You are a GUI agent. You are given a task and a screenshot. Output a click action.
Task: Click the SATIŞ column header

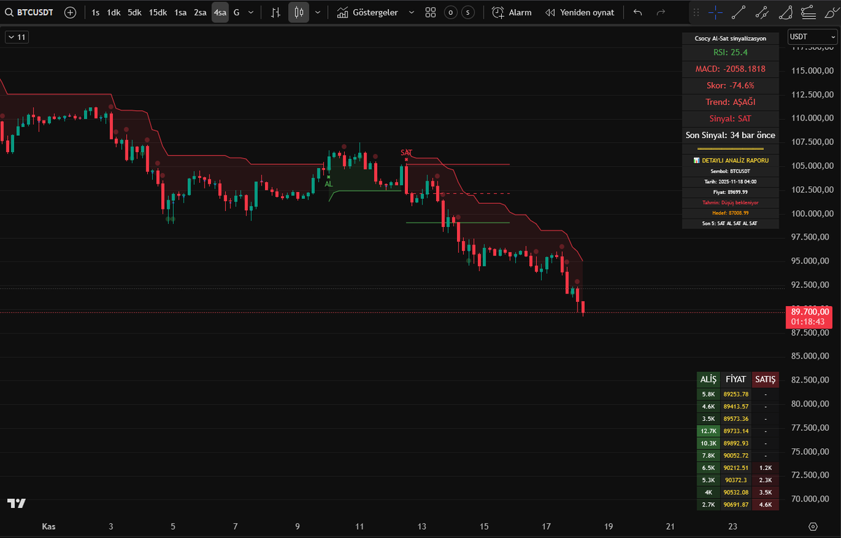tap(765, 379)
